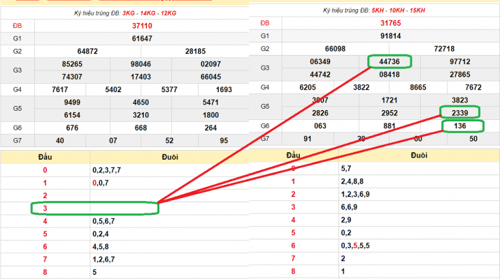Click G6 number 668
Image resolution: width=500 pixels, height=279 pixels.
tap(141, 128)
